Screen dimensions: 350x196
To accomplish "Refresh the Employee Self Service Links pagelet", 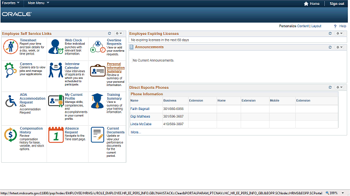I will [109, 33].
